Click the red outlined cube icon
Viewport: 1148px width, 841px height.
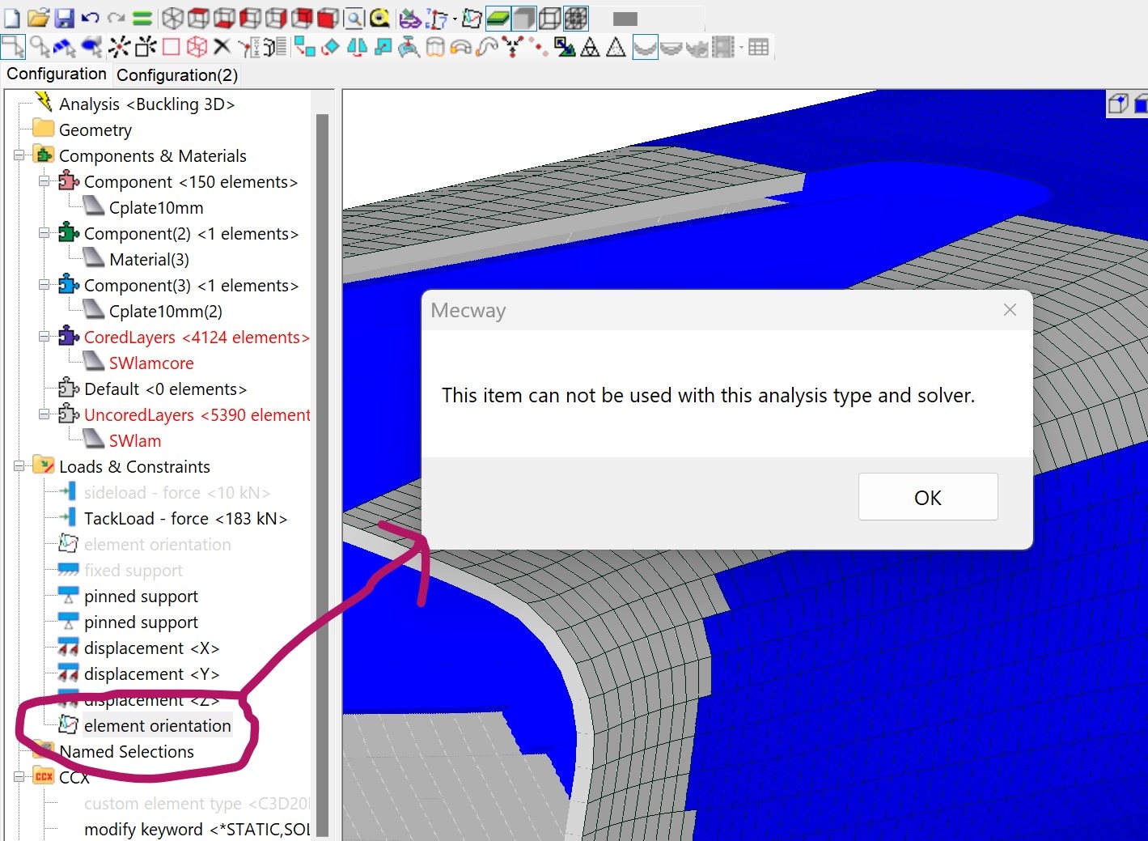tap(197, 46)
